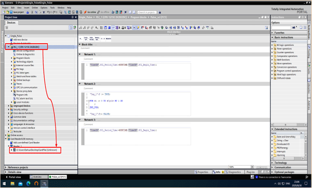
Task: Expand Bit logic operations in Basic instructions
Action: (x=272, y=45)
